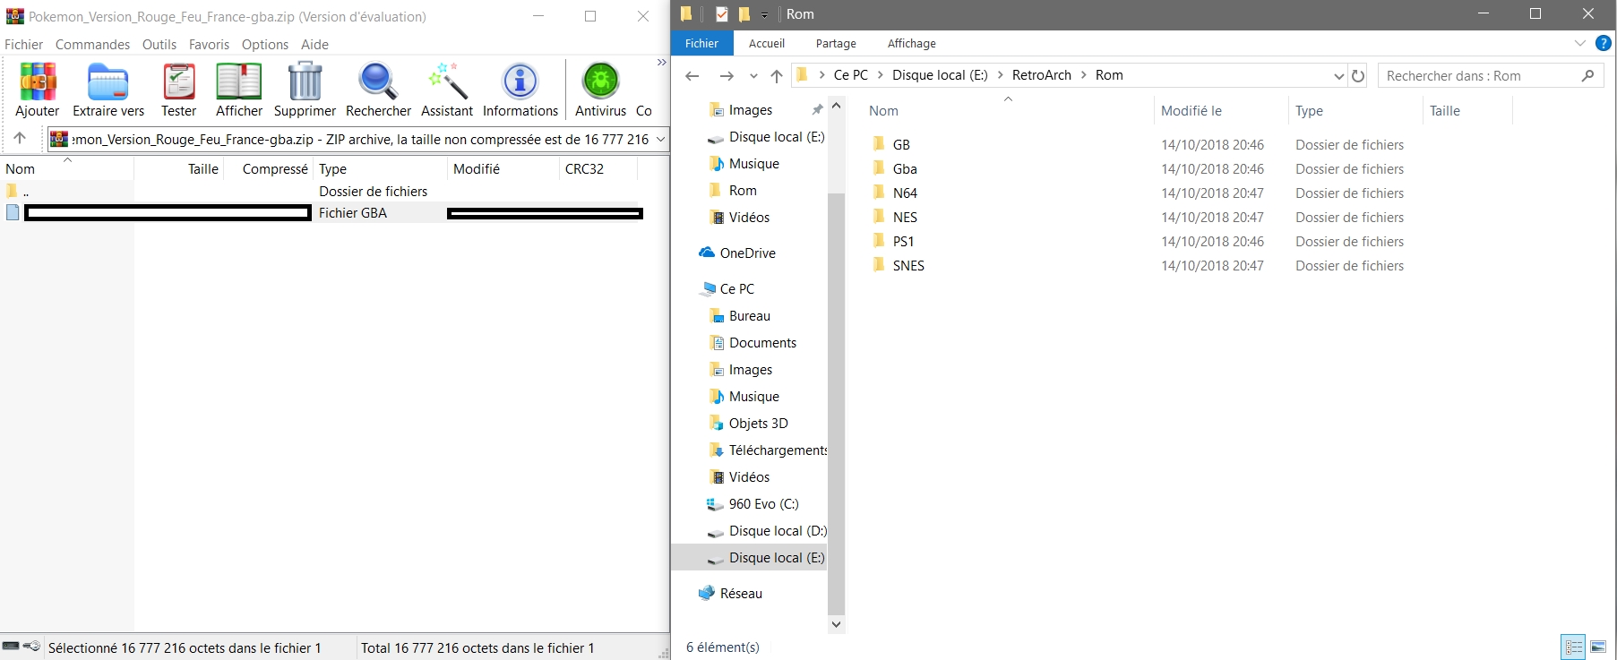The width and height of the screenshot is (1617, 660).
Task: Open the Options menu in WinRAR
Action: [x=265, y=44]
